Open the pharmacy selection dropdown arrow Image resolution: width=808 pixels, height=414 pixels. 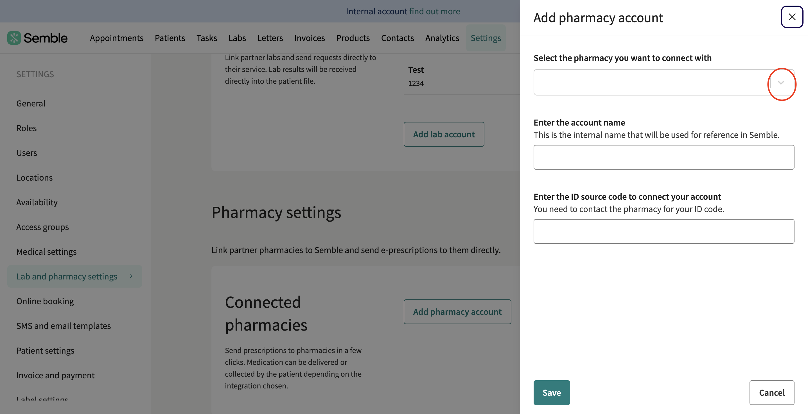[x=781, y=82]
